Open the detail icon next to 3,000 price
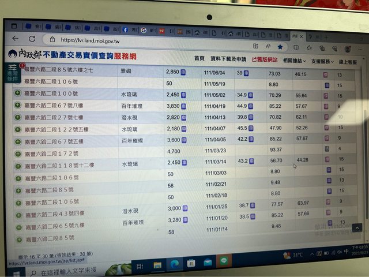 (186, 208)
